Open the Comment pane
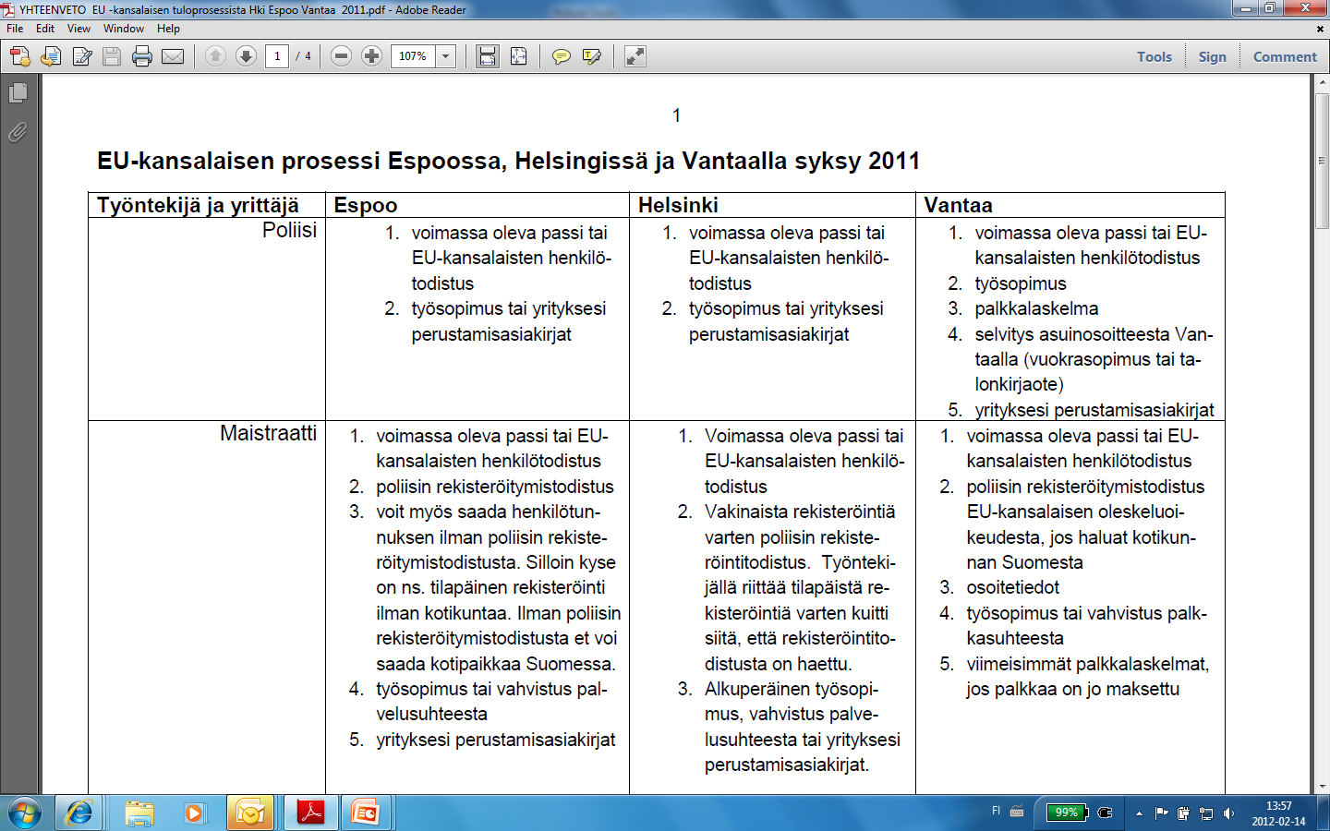 click(x=1285, y=56)
